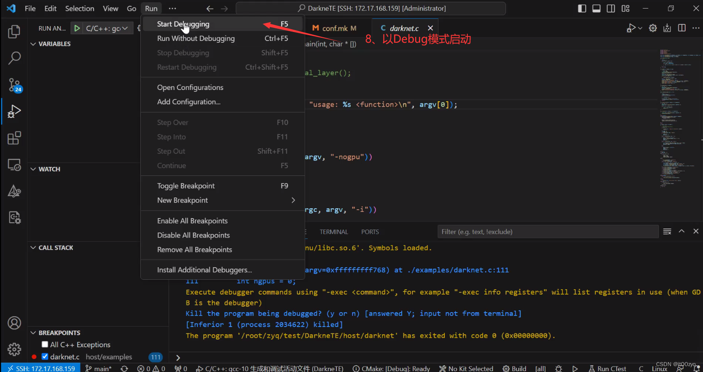This screenshot has width=703, height=372.
Task: Close the darknet.c editor tab
Action: (x=430, y=28)
